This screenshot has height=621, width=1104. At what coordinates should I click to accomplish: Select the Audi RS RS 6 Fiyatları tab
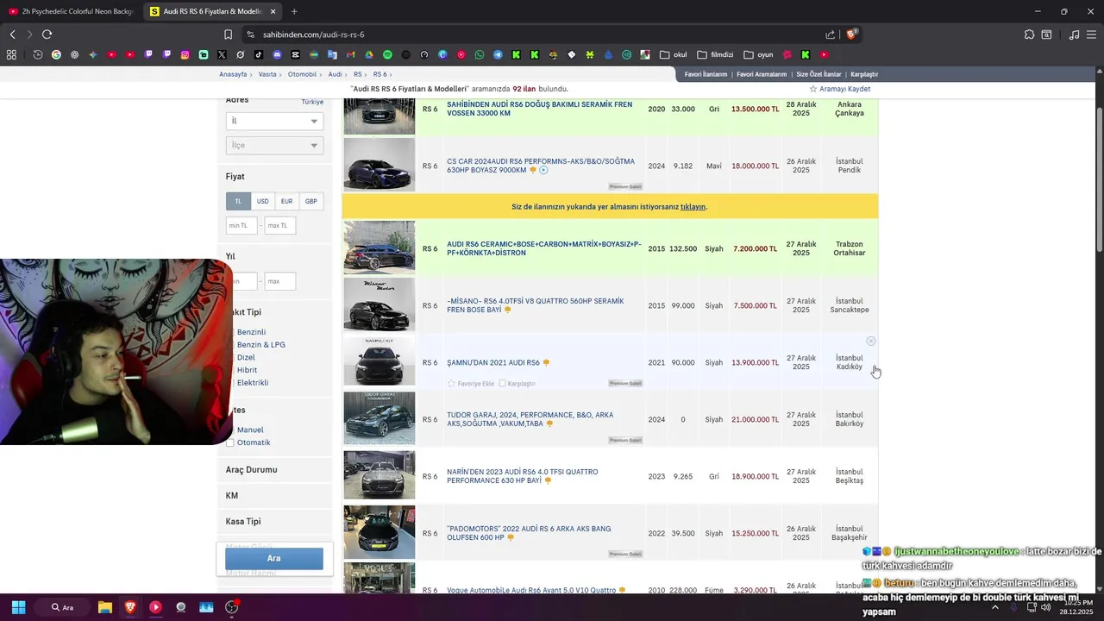(212, 11)
